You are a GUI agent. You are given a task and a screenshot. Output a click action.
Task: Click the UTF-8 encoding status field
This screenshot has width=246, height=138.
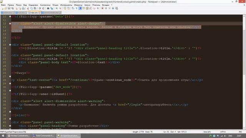pos(223,132)
